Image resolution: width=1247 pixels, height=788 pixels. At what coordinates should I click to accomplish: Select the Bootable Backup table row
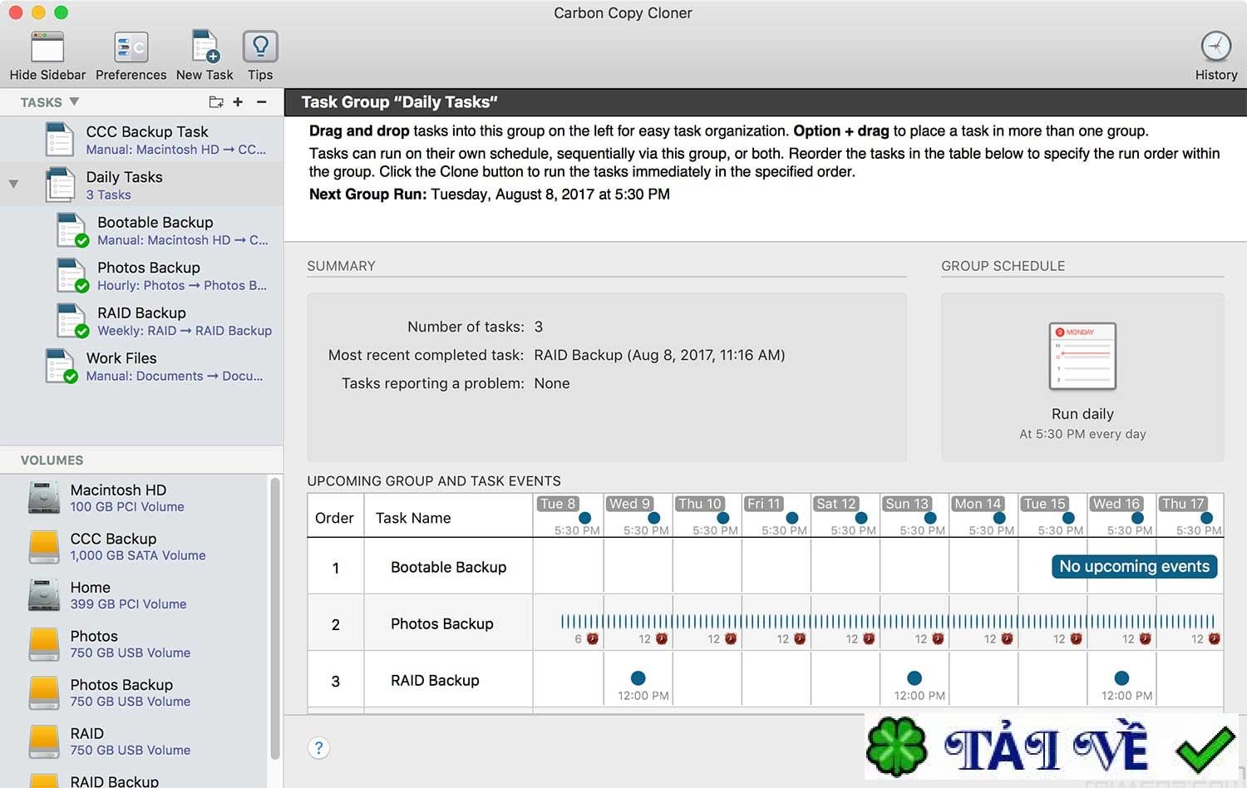click(x=765, y=567)
